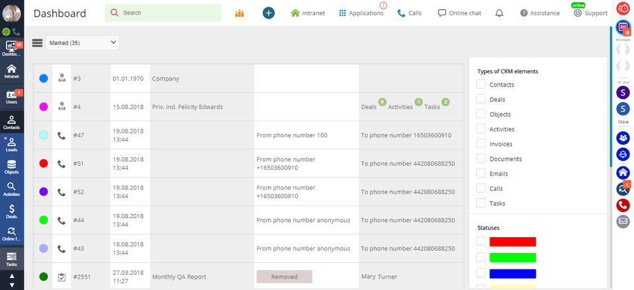The height and width of the screenshot is (290, 634).
Task: Open the calendar icon with 18 badge
Action: 623,27
